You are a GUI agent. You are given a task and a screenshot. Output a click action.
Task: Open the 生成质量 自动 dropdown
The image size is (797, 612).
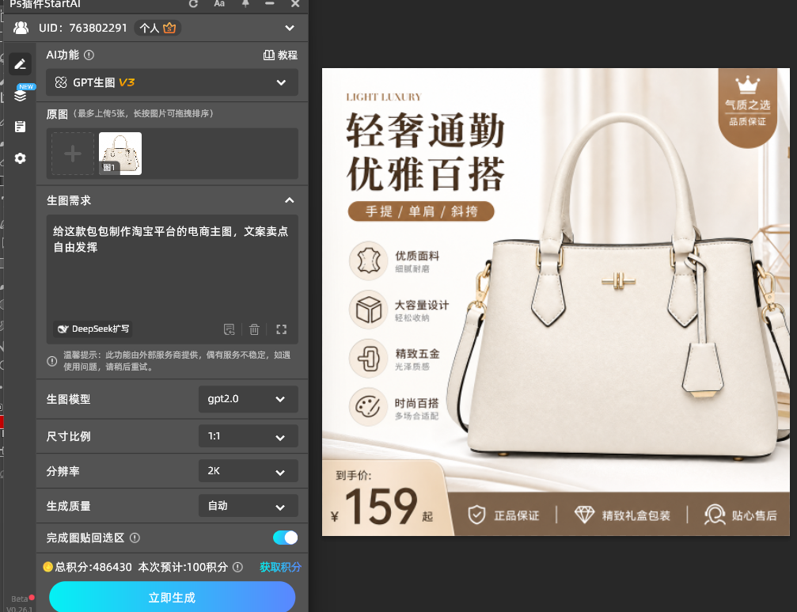coord(248,506)
